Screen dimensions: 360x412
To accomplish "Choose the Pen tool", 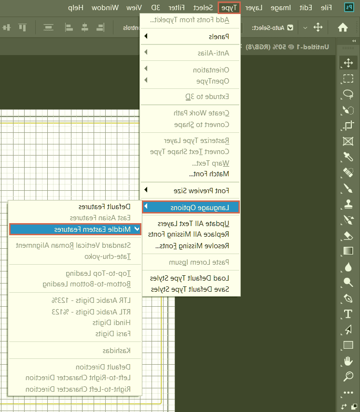I will (347, 298).
